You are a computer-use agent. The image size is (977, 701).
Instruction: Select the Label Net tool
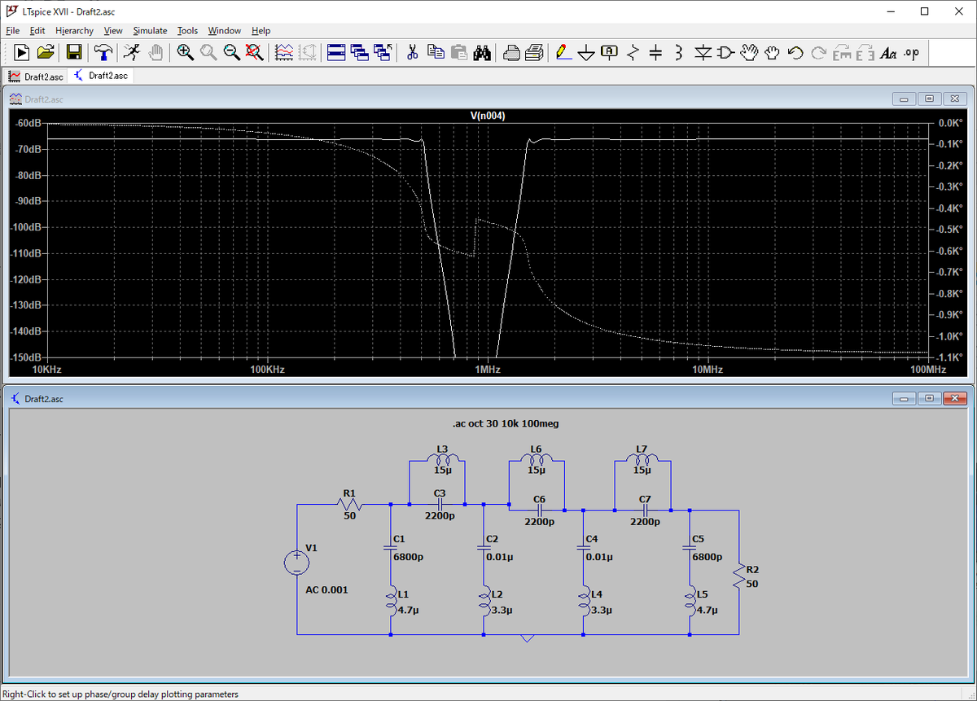pos(610,52)
